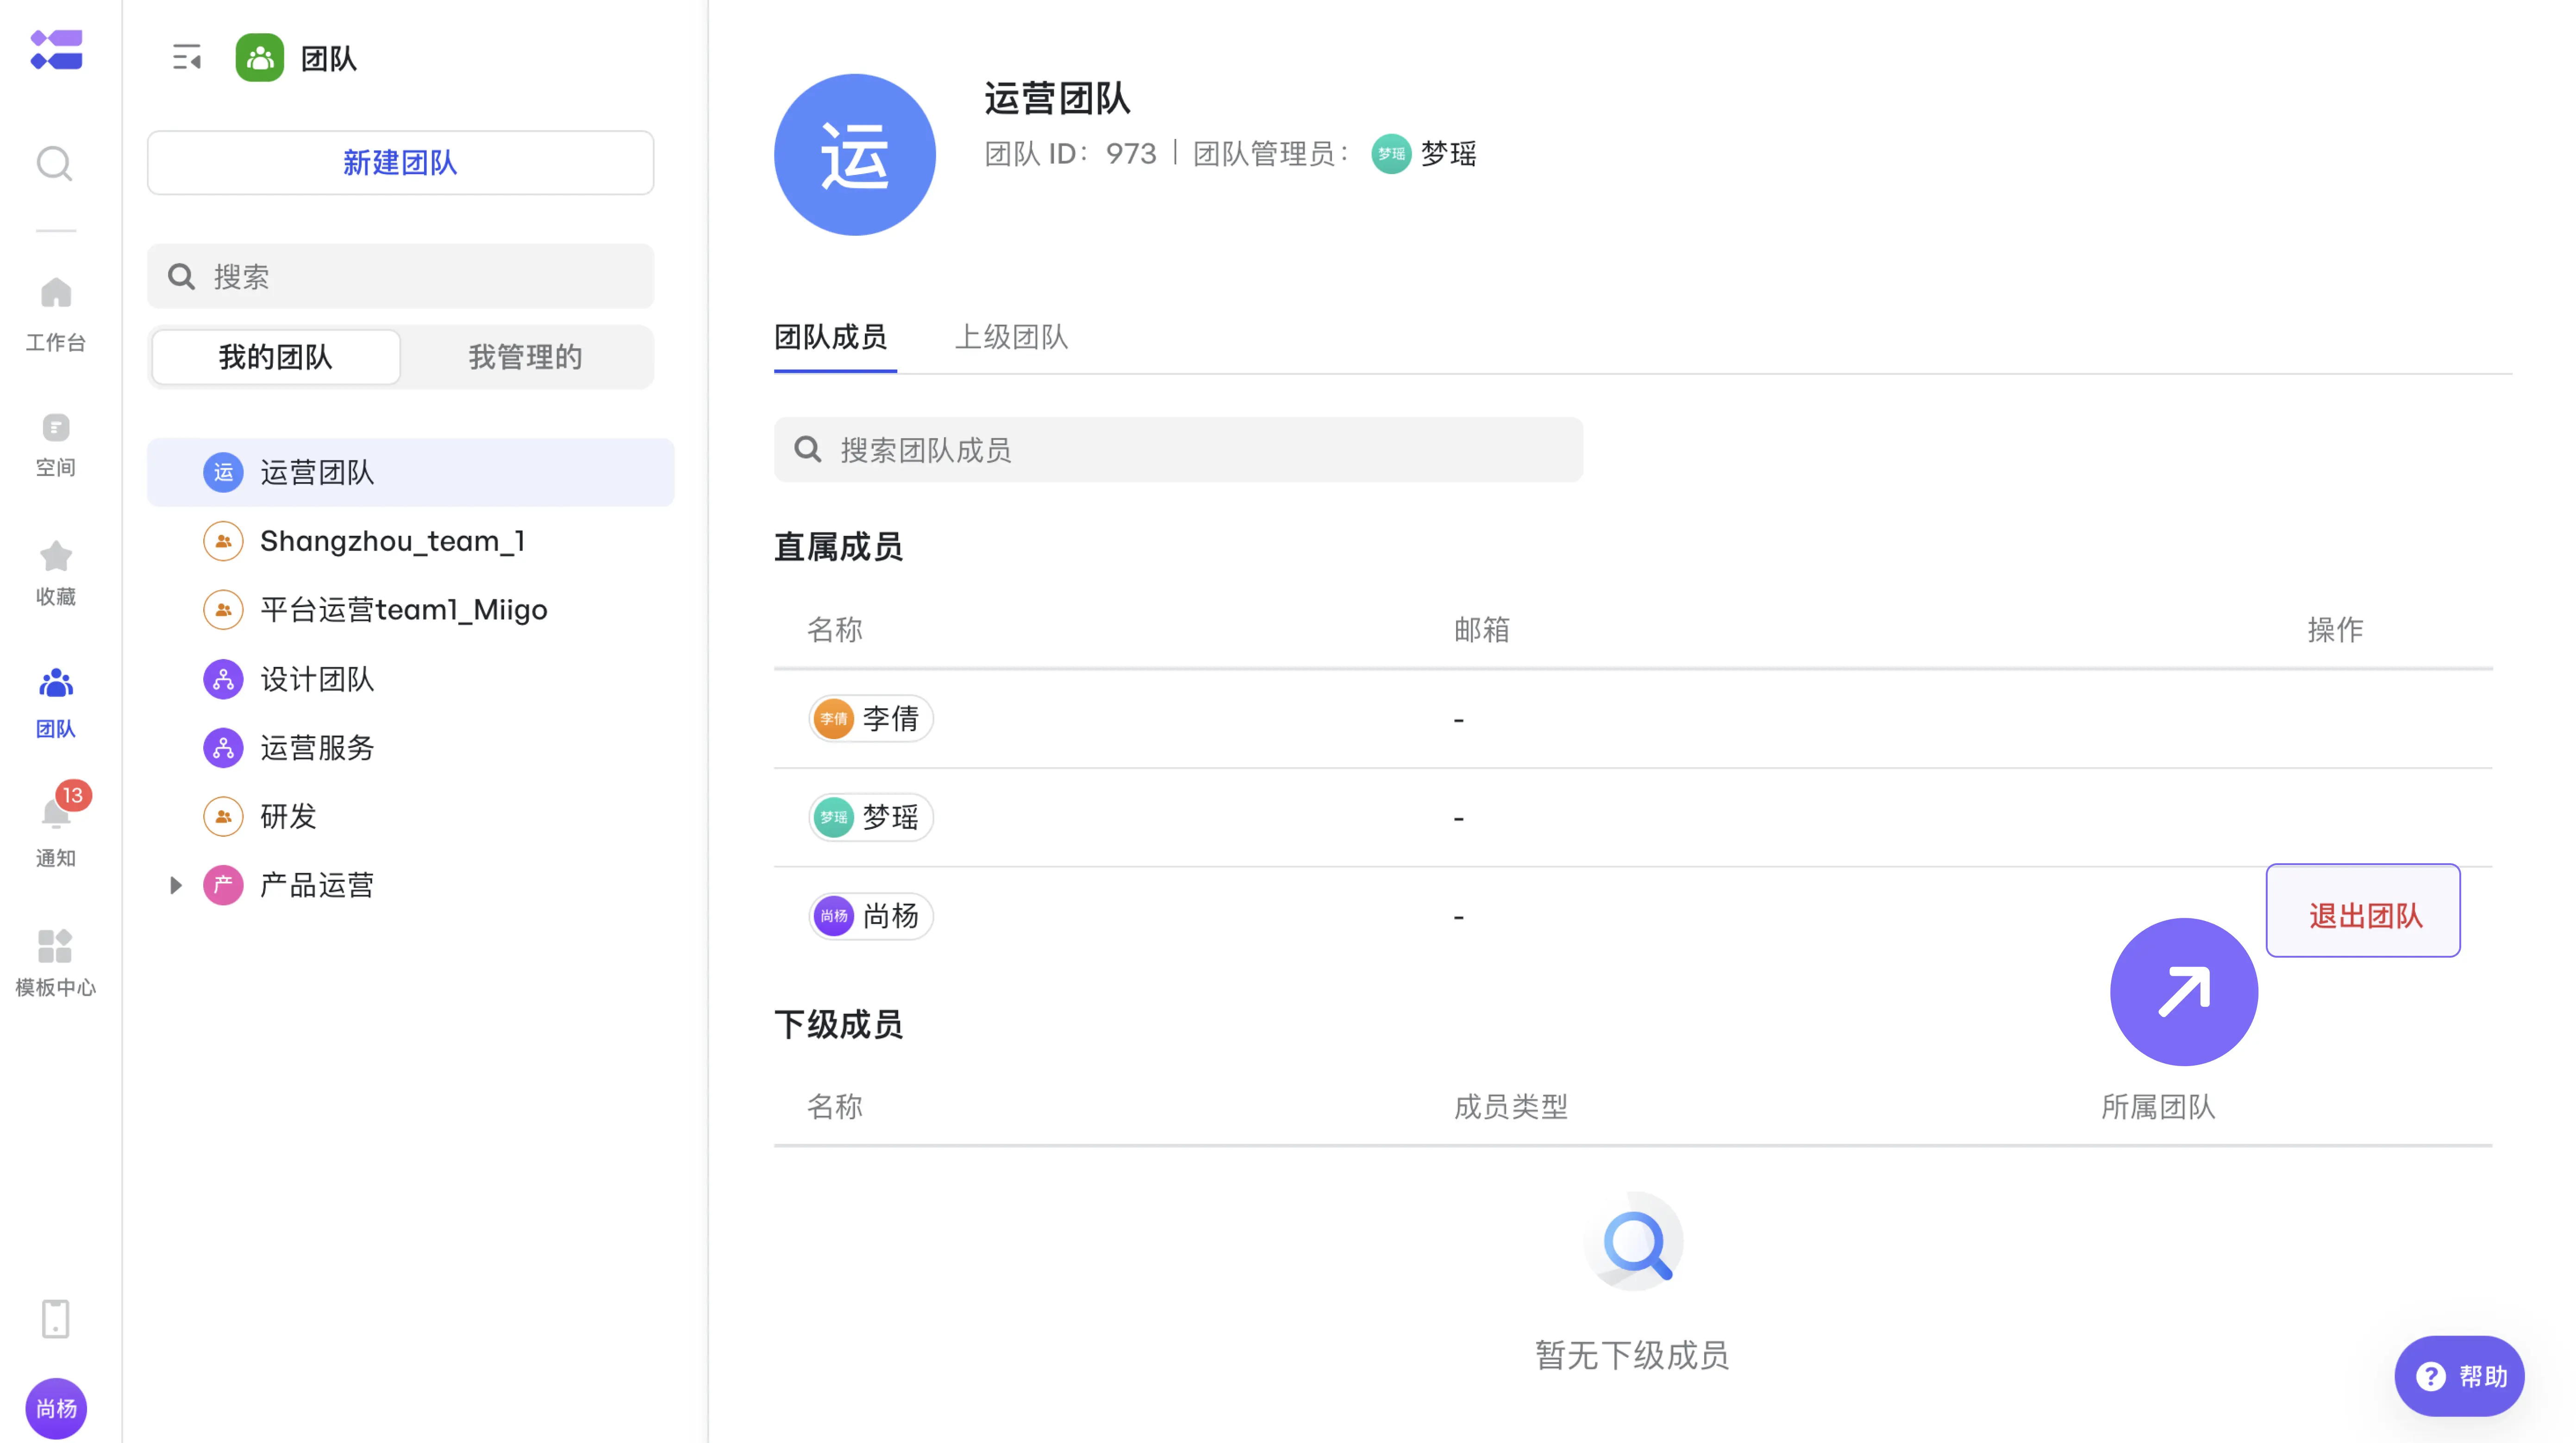2576x1443 pixels.
Task: Open the 上级团队 tab
Action: click(x=1012, y=337)
